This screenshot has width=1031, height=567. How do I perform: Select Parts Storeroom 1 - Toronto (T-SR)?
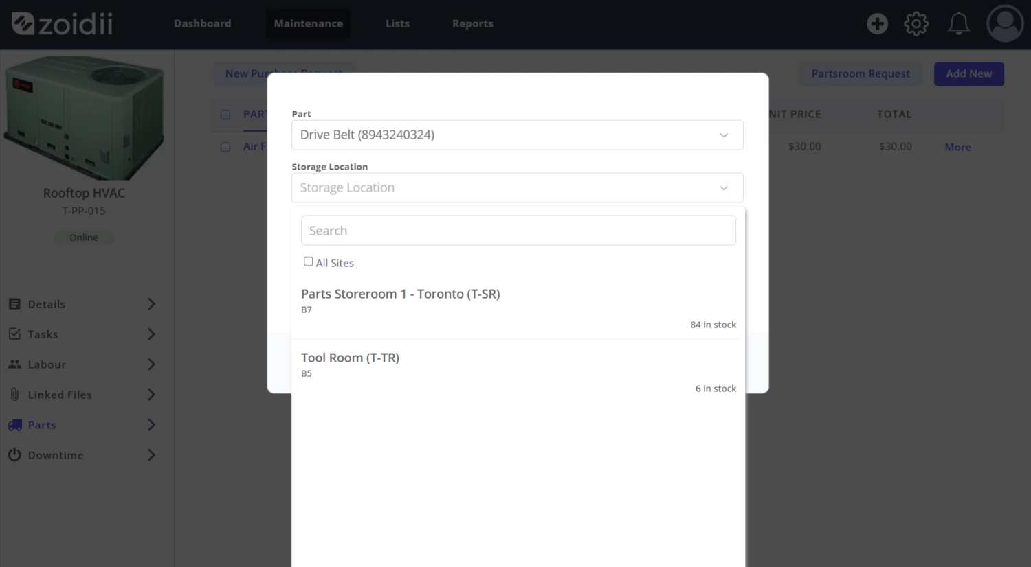[x=518, y=308]
